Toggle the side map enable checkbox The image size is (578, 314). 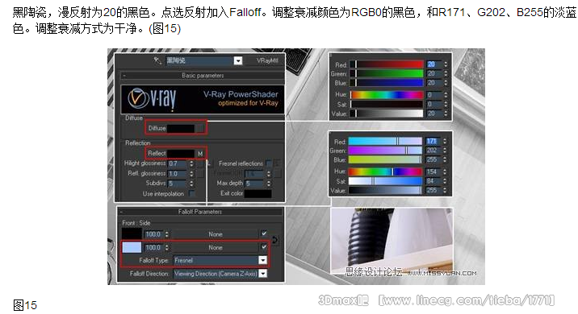coord(264,246)
